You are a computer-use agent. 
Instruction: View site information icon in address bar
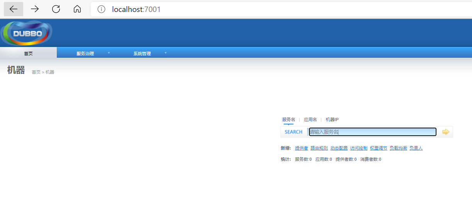pos(101,9)
